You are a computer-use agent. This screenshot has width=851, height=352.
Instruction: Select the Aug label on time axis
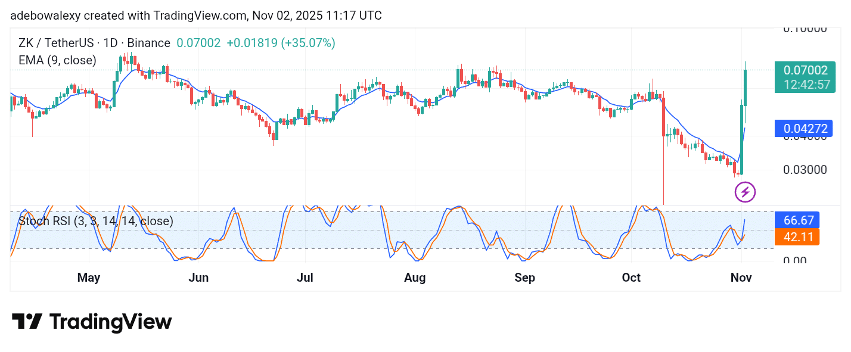pos(414,278)
